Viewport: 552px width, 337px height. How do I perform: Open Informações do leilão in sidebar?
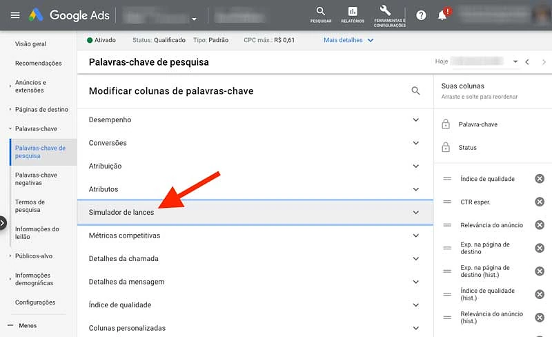coord(37,233)
